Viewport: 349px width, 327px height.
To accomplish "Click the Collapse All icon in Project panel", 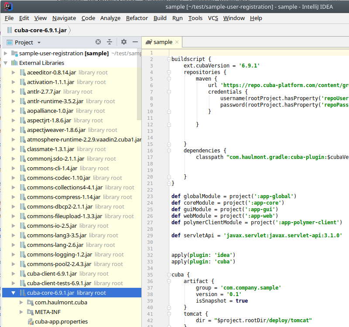I will click(109, 42).
